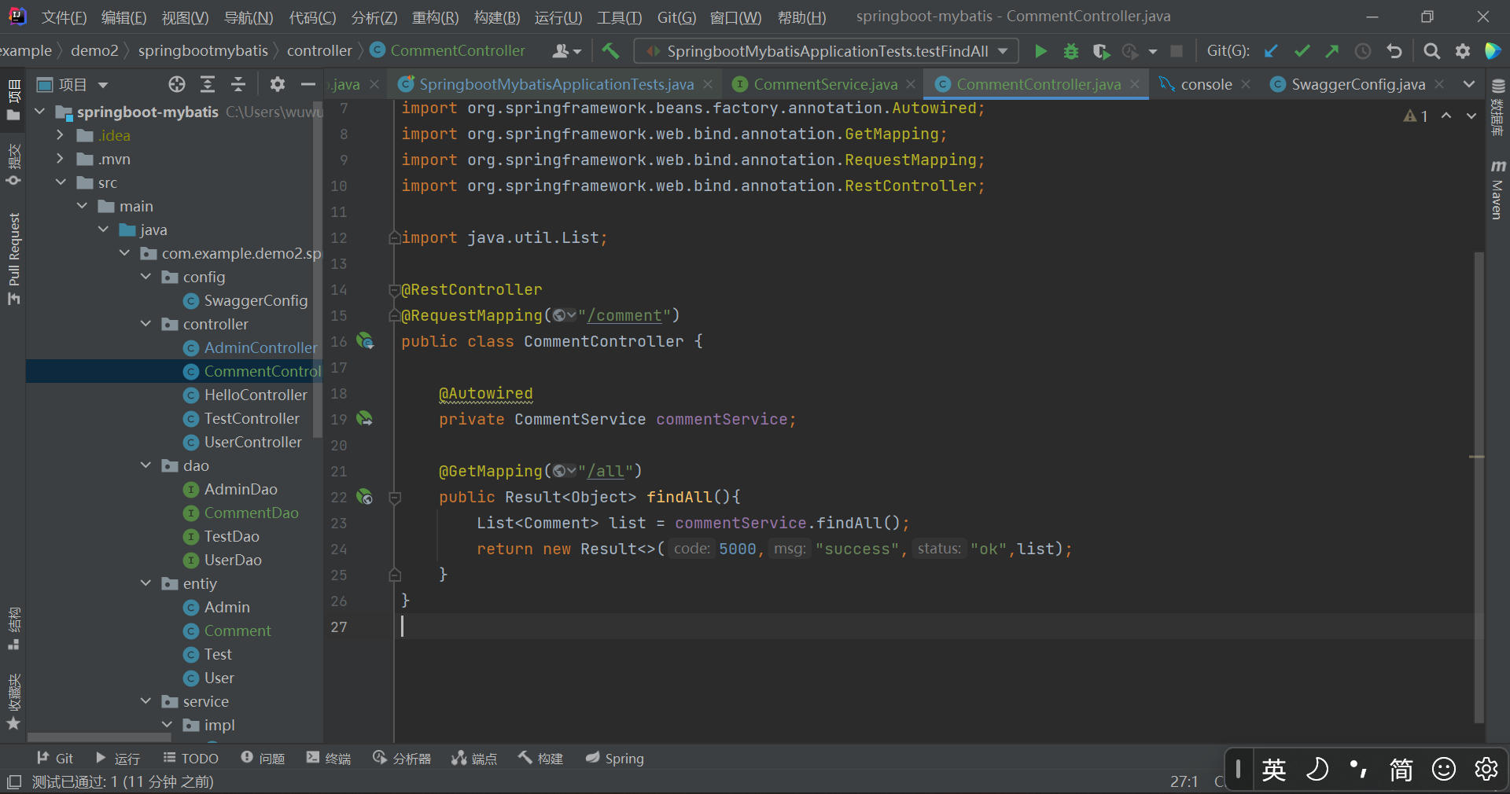1510x794 pixels.
Task: Click the green Run button
Action: [1040, 51]
